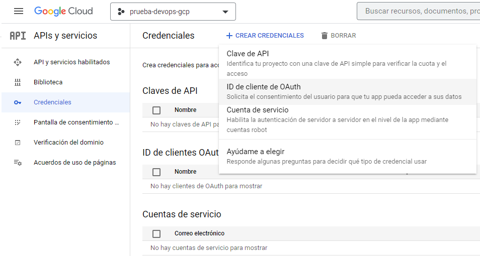
Task: Toggle select-all checkbox in Claves de API
Action: [x=156, y=110]
